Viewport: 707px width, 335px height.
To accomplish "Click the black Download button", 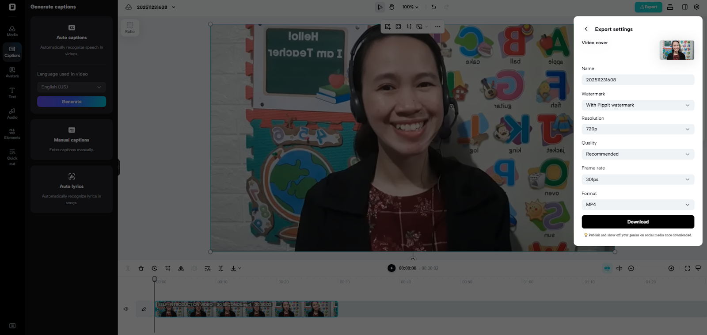I will pyautogui.click(x=638, y=222).
